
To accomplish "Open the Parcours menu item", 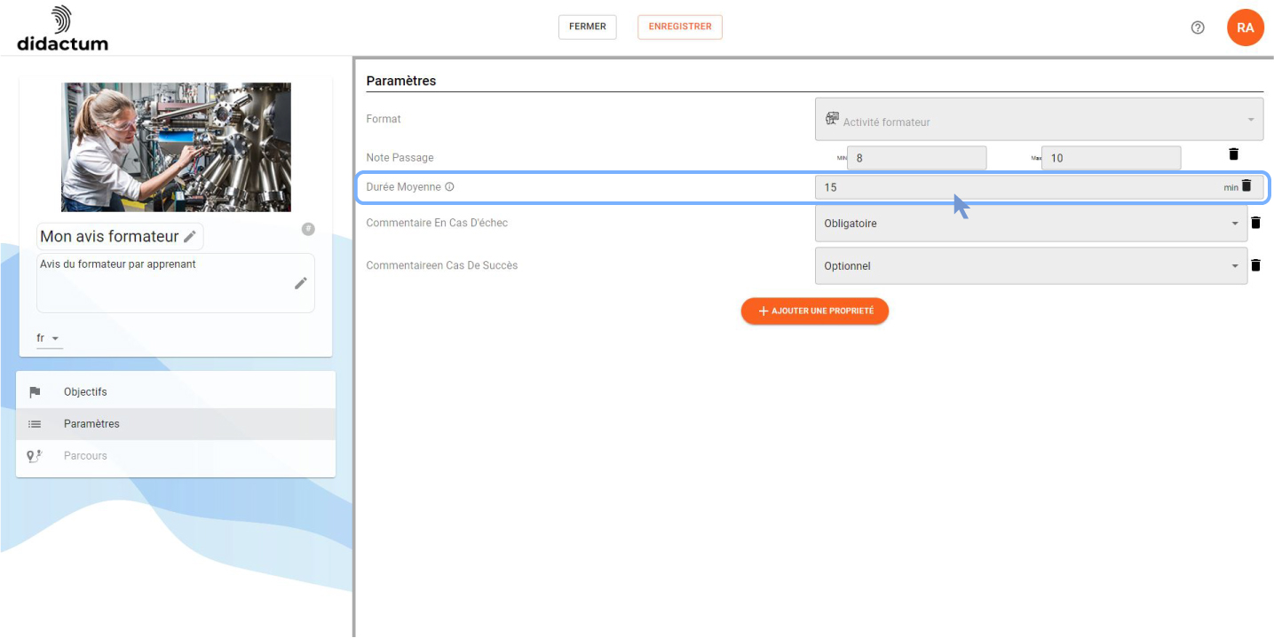I will (x=176, y=456).
